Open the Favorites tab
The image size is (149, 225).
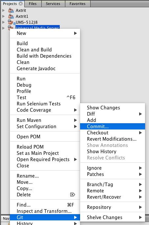tap(77, 4)
